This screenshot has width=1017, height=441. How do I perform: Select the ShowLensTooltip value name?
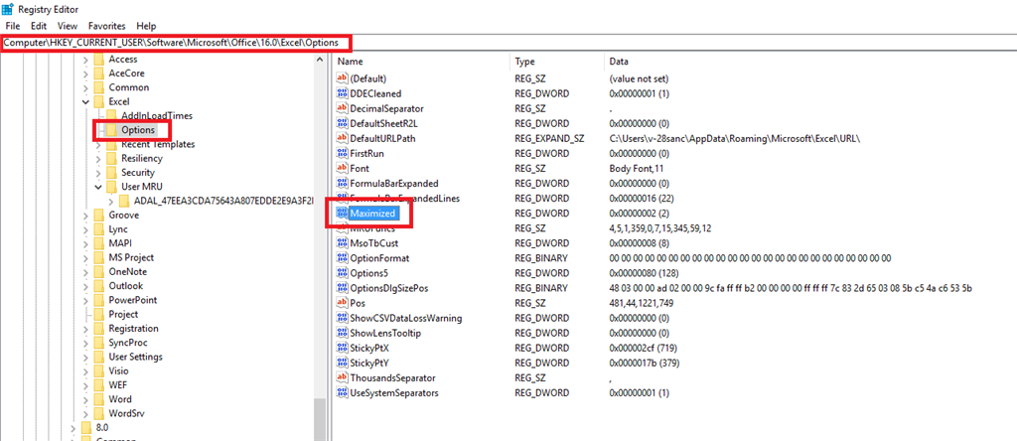click(385, 333)
